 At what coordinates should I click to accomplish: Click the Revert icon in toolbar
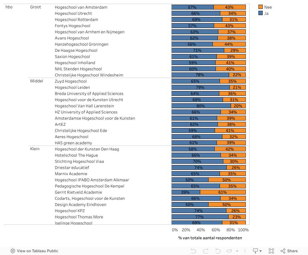point(218,251)
